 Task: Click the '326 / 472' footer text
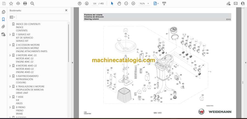[157, 113]
